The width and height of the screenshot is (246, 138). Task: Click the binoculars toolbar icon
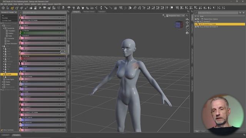point(92,8)
